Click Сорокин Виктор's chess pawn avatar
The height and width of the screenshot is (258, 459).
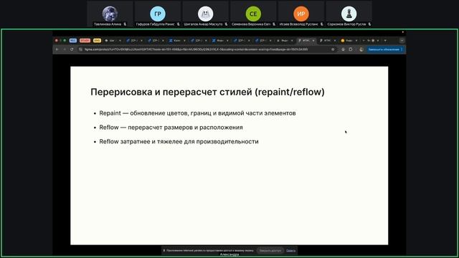[349, 14]
